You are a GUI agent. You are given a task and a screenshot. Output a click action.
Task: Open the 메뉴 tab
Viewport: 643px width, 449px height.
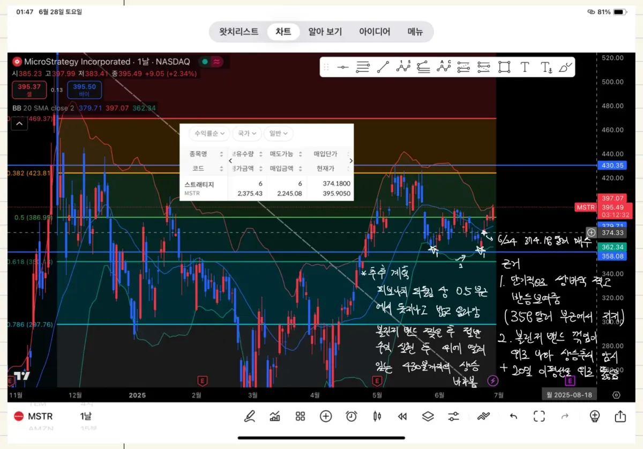[x=415, y=32]
